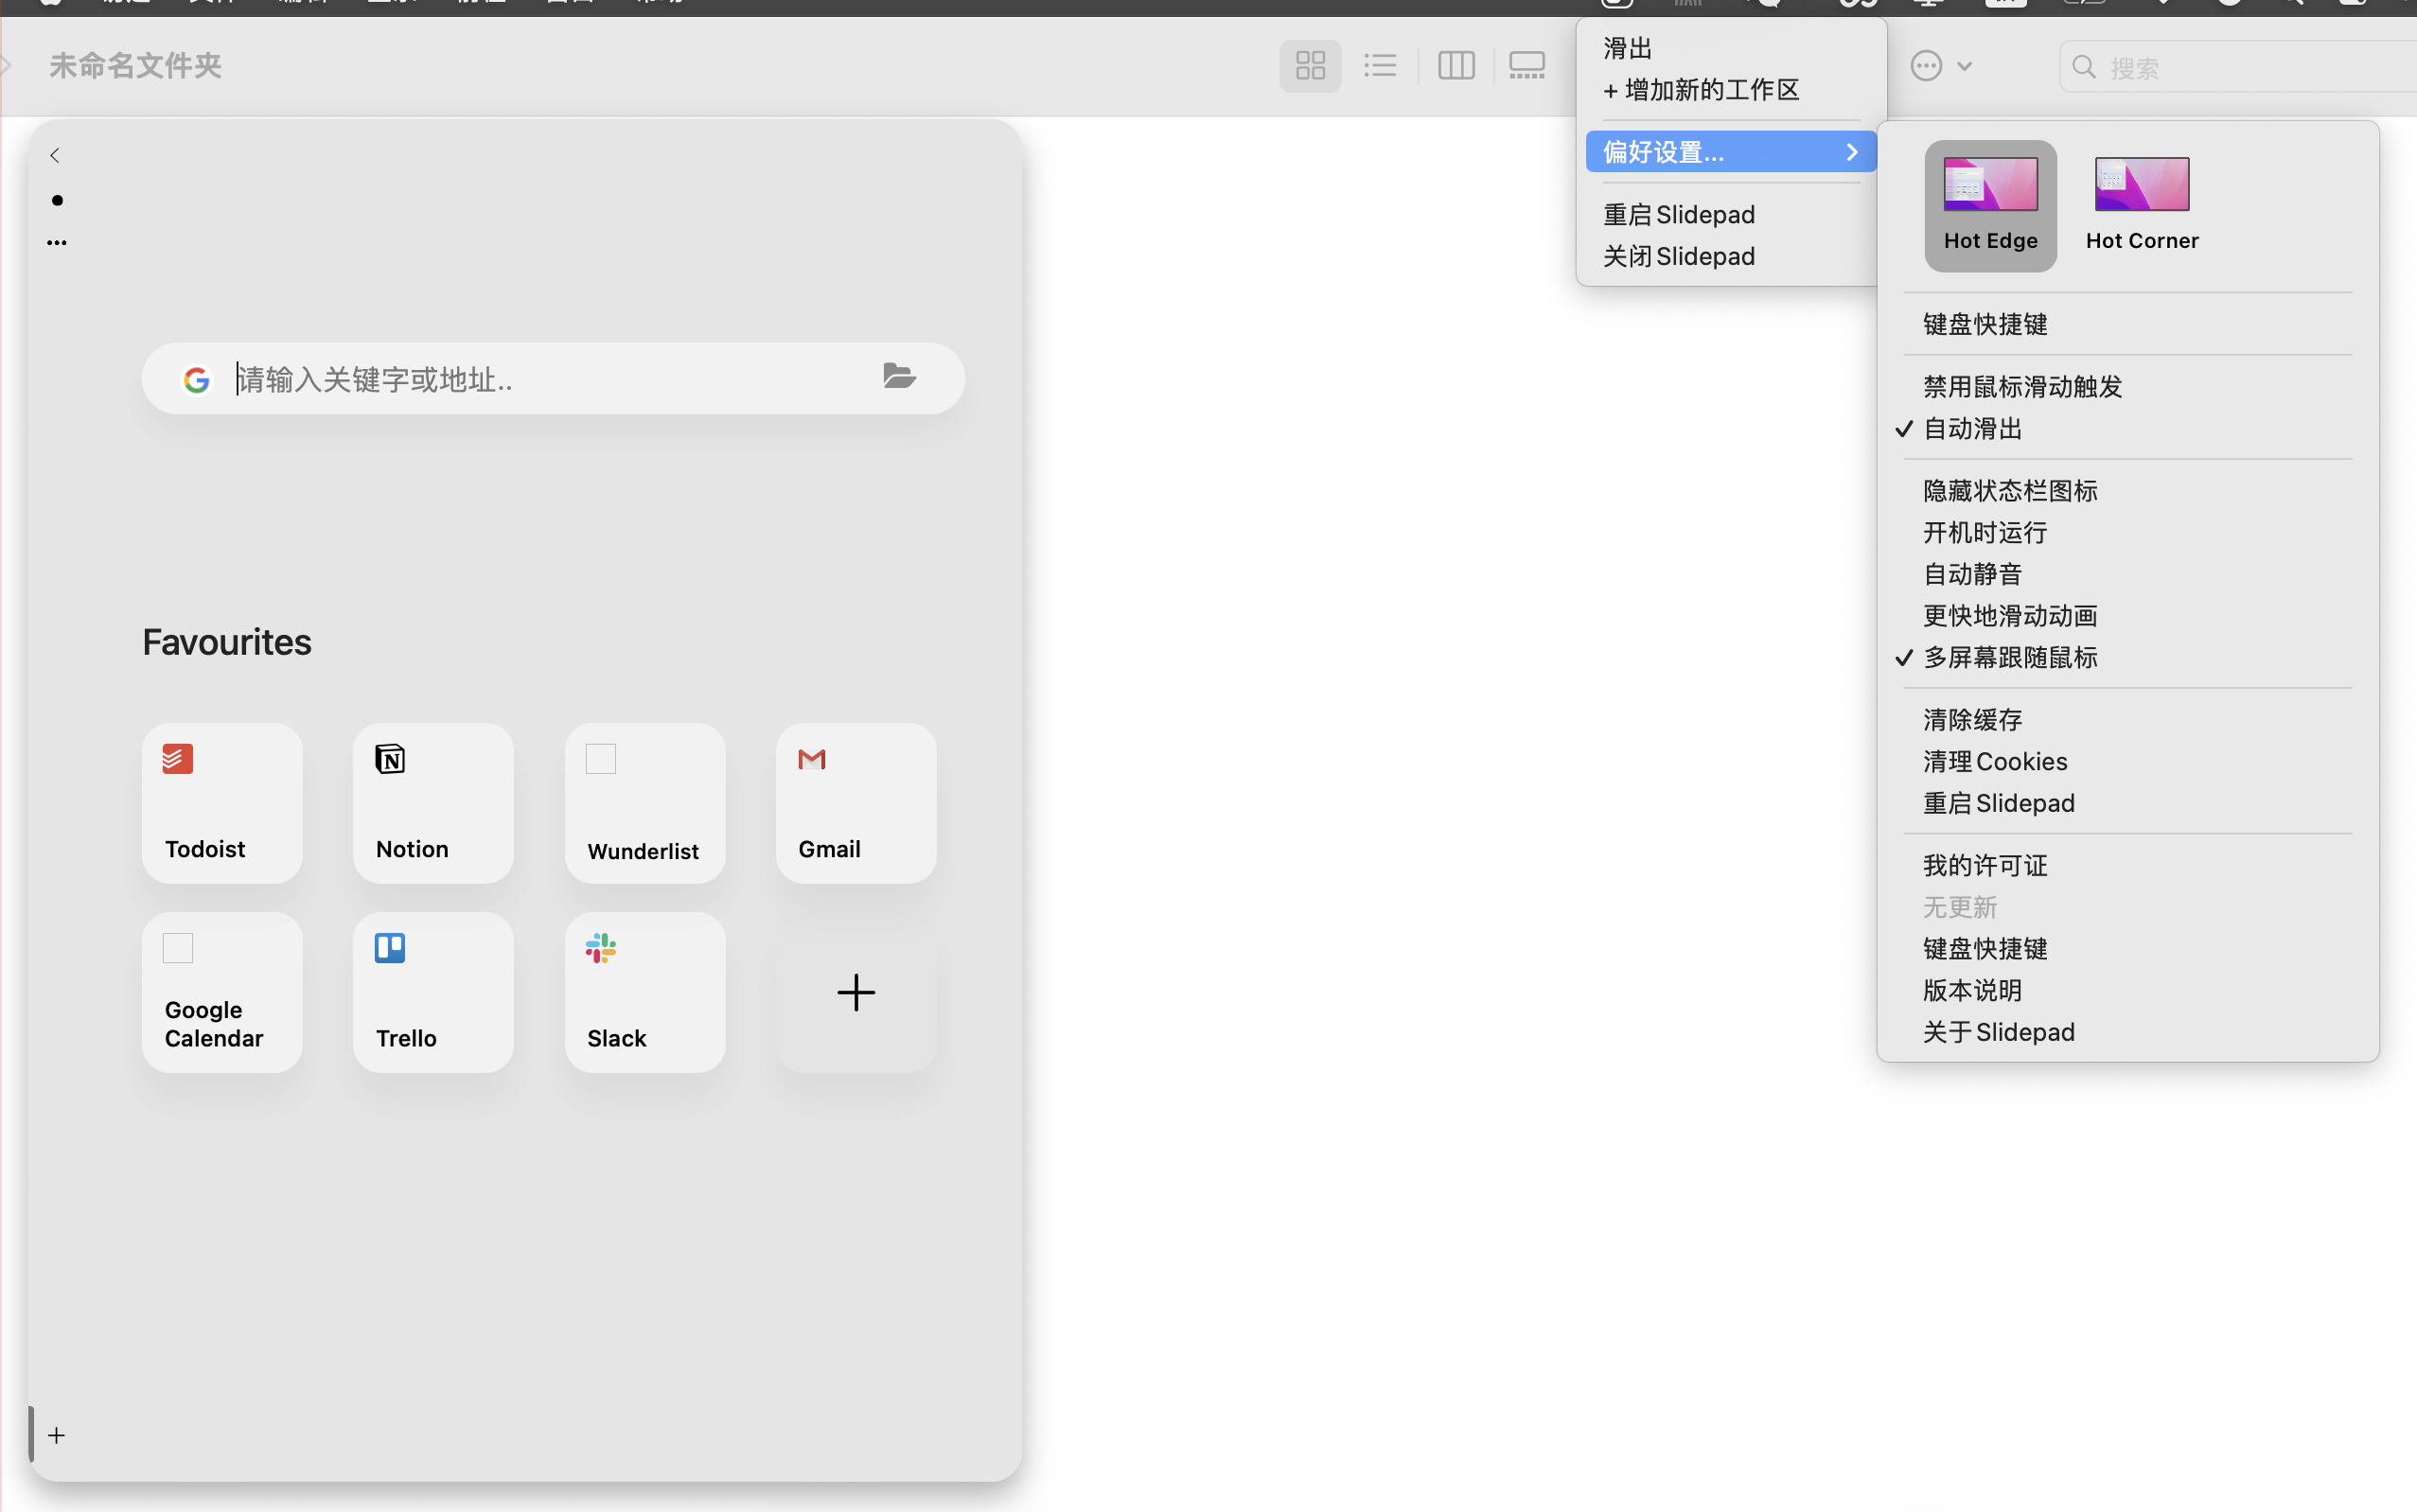Image resolution: width=2417 pixels, height=1512 pixels.
Task: Click the magnifier icon in Finder search
Action: [x=2084, y=67]
